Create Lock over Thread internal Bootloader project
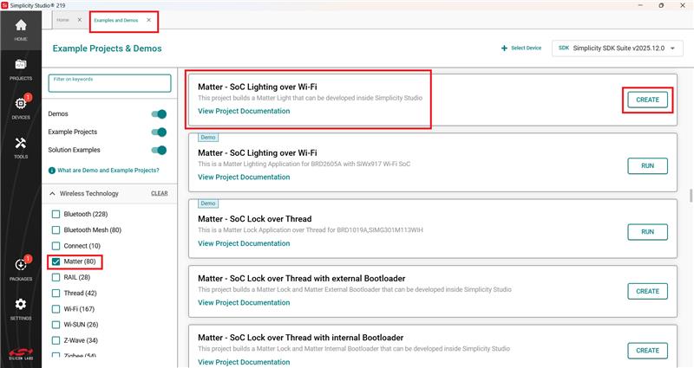Viewport: 694px width, 368px height. [647, 351]
